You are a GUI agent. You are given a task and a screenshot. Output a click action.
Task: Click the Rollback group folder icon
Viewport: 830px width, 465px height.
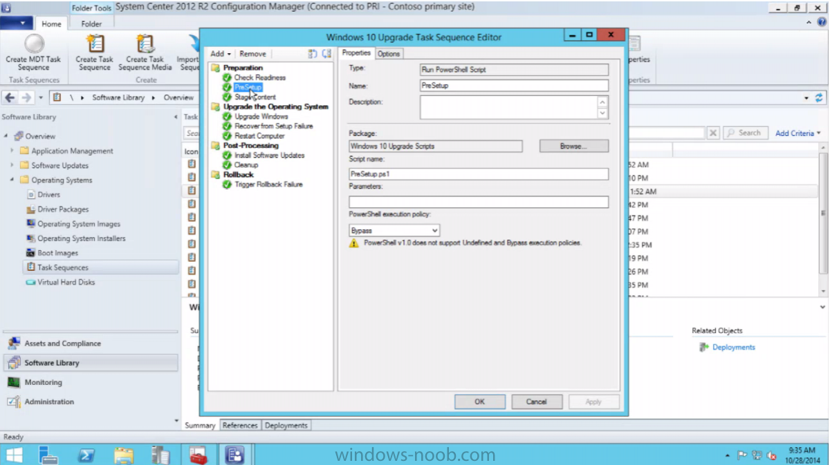[x=216, y=174]
